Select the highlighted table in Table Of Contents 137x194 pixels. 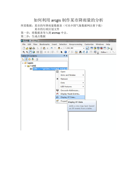point(50,69)
